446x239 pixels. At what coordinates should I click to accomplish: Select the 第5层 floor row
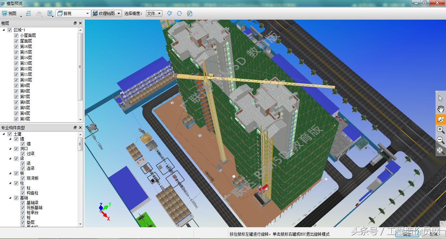(x=25, y=108)
